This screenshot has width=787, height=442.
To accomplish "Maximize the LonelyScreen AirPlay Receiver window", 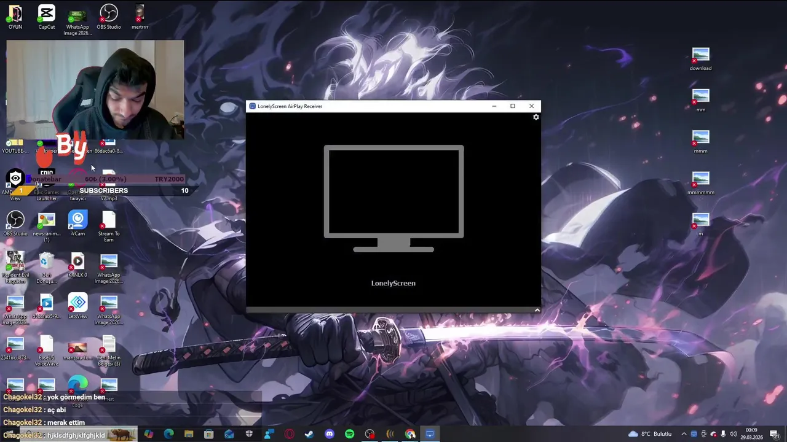I will (x=513, y=106).
